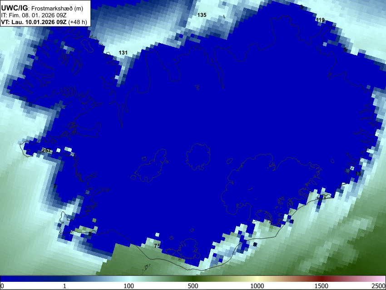Click legend label "100"
386x290 pixels.
click(129, 286)
